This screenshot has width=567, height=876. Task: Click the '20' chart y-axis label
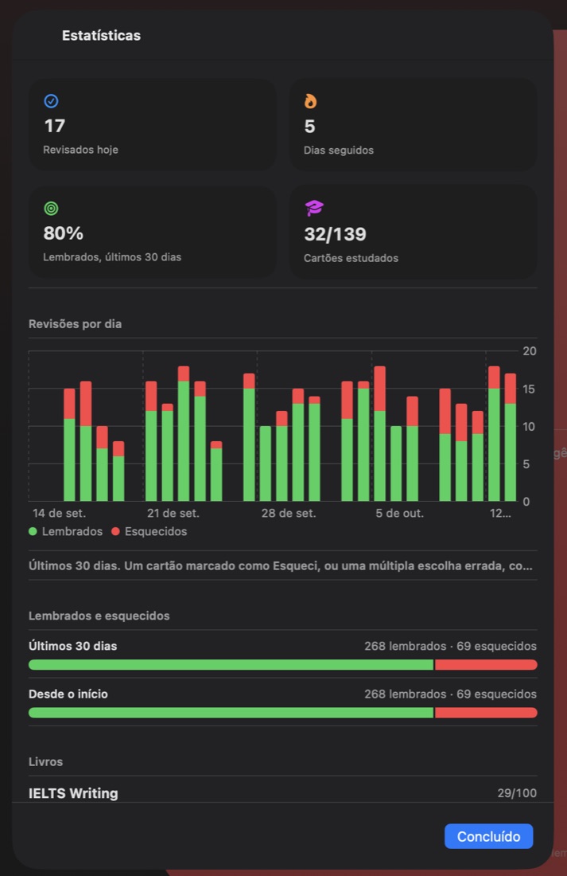[x=529, y=351]
